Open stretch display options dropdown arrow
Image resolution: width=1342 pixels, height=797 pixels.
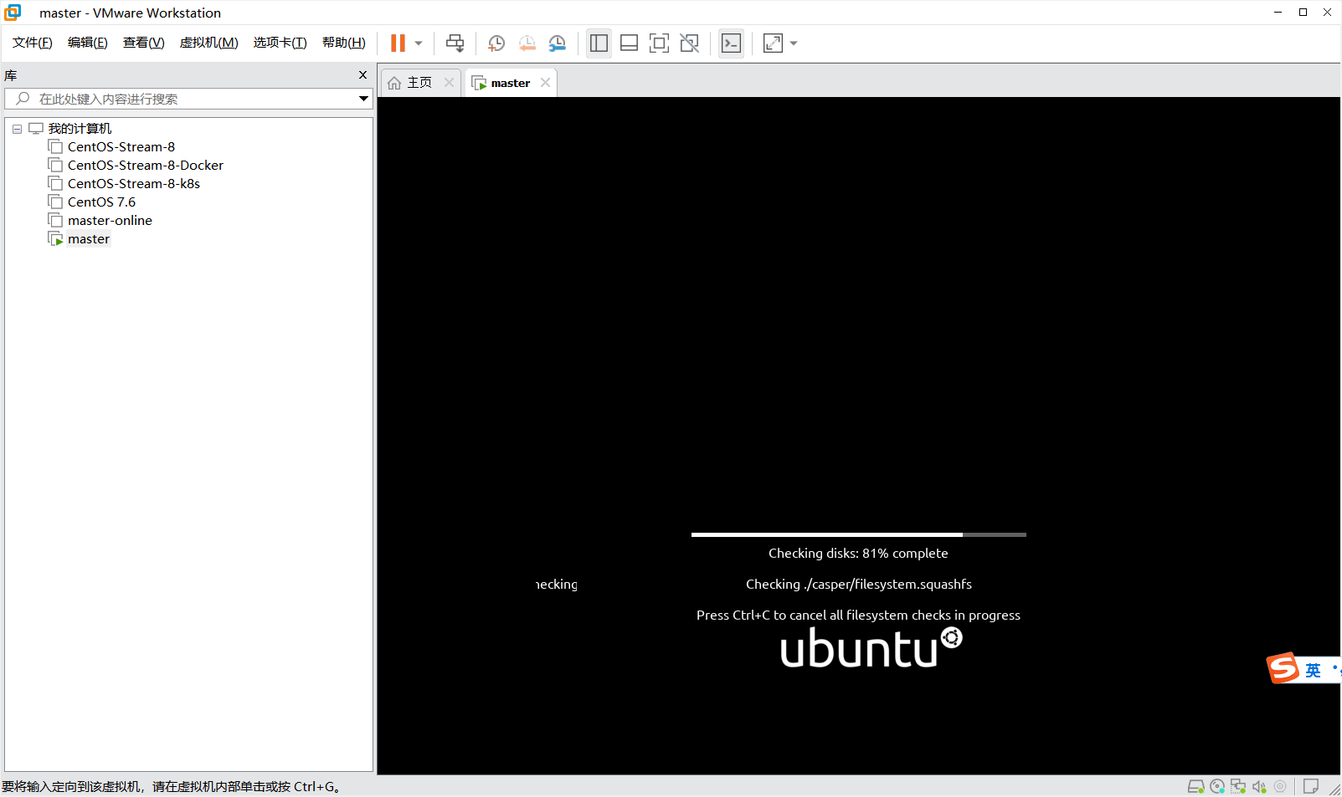click(x=794, y=43)
